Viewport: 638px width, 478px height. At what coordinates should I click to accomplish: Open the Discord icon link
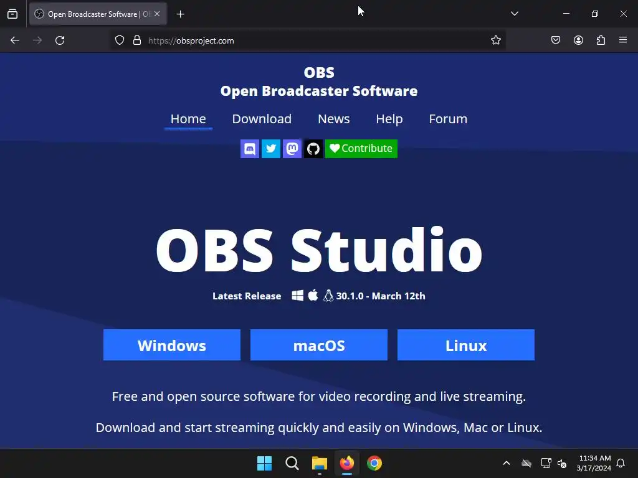[249, 149]
